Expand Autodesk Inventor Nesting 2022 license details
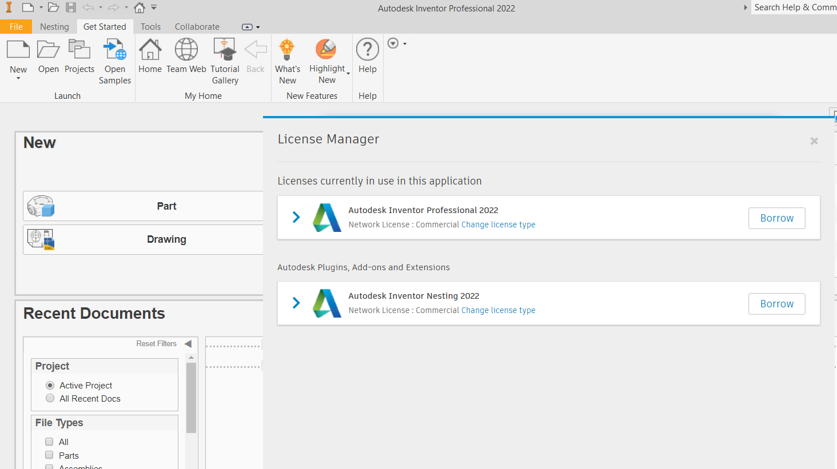Viewport: 837px width, 469px height. [296, 303]
